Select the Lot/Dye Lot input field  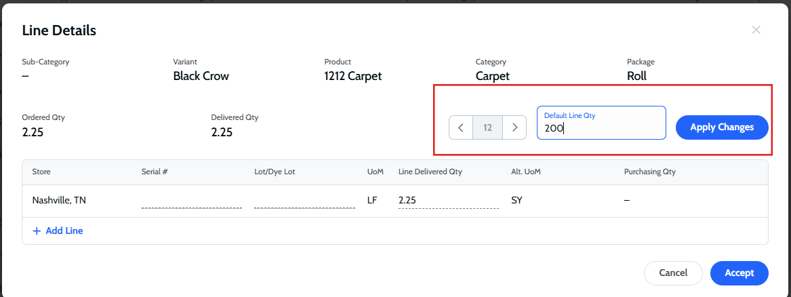tap(304, 201)
